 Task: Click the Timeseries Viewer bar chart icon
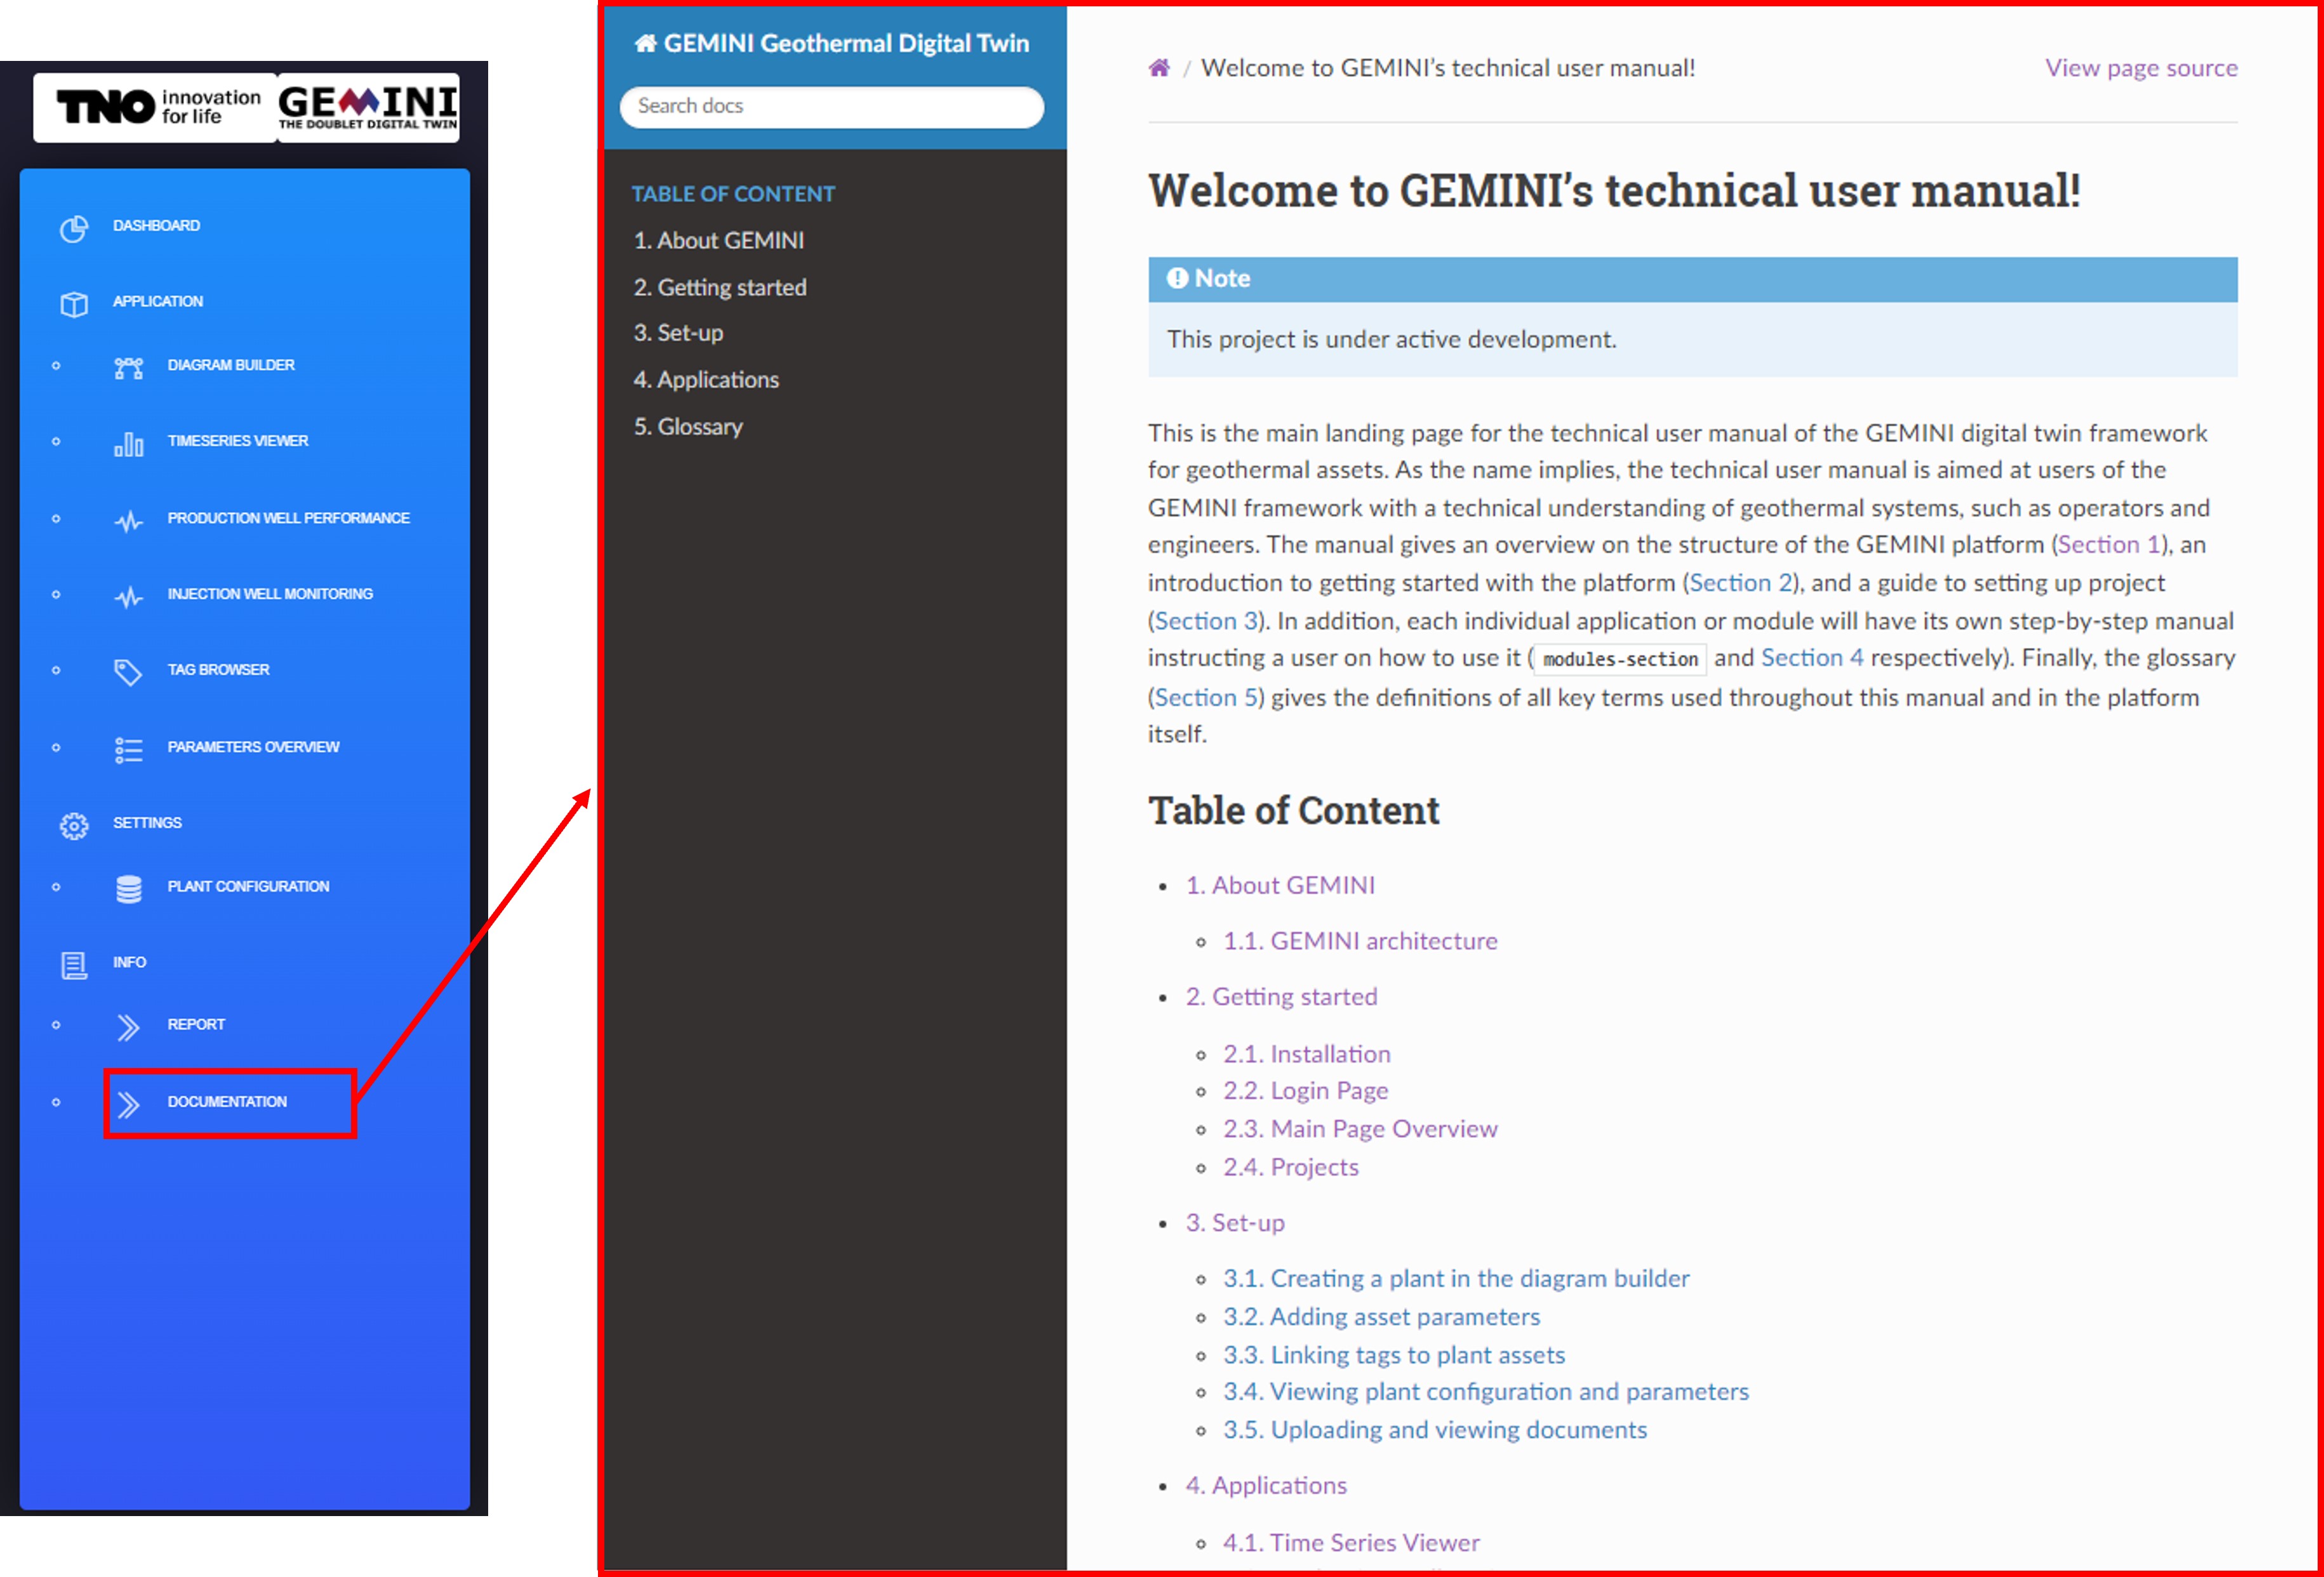128,443
